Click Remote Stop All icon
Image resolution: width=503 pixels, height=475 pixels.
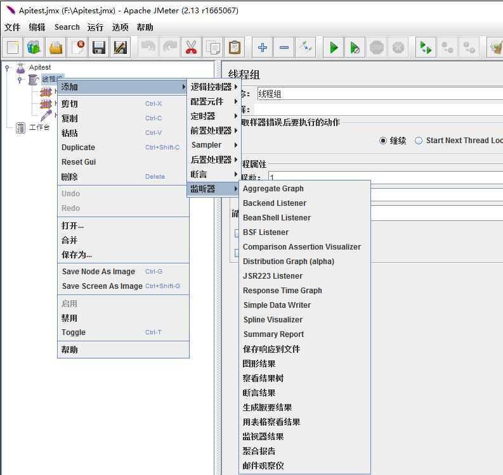coord(447,47)
